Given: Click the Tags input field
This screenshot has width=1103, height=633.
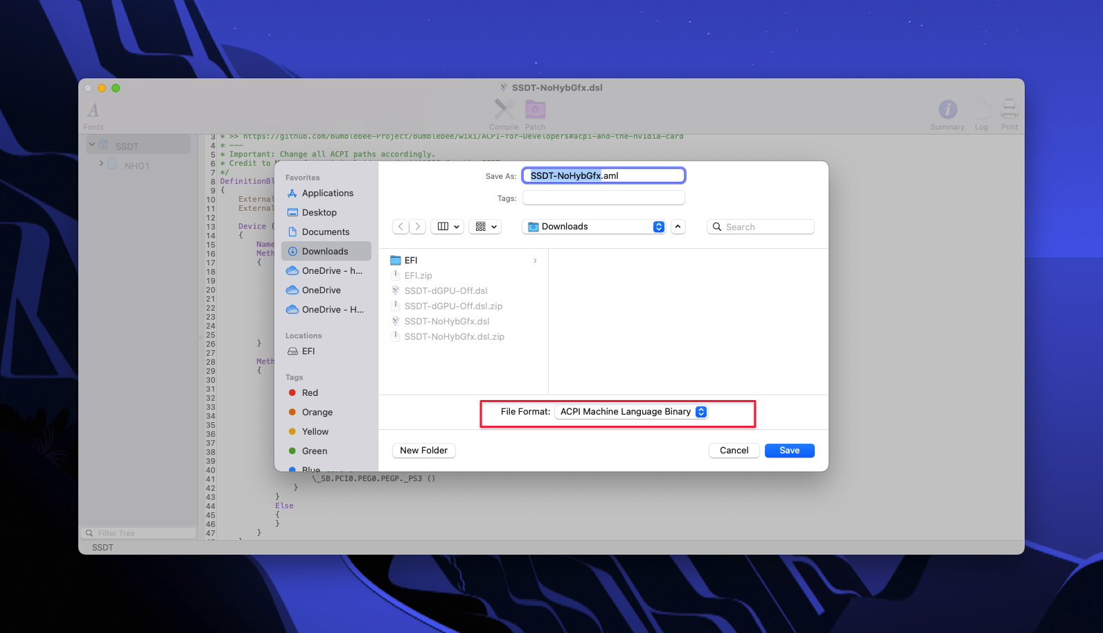Looking at the screenshot, I should click(x=603, y=198).
